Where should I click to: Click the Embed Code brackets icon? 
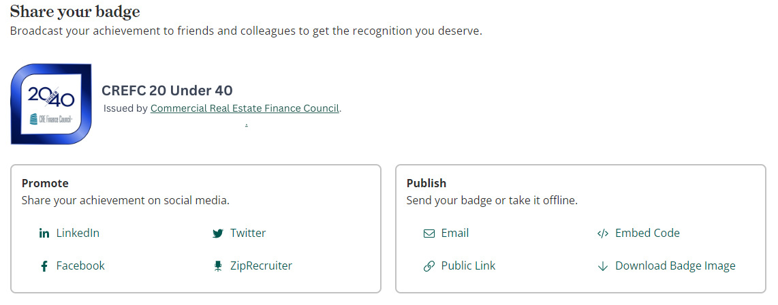(x=603, y=234)
